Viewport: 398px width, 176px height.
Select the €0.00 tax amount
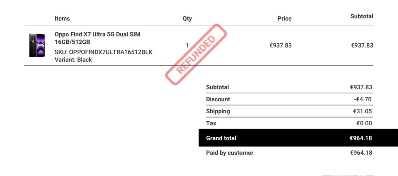pos(364,123)
